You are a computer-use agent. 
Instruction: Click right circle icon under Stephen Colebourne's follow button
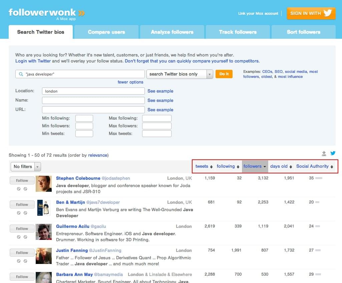click(x=25, y=189)
